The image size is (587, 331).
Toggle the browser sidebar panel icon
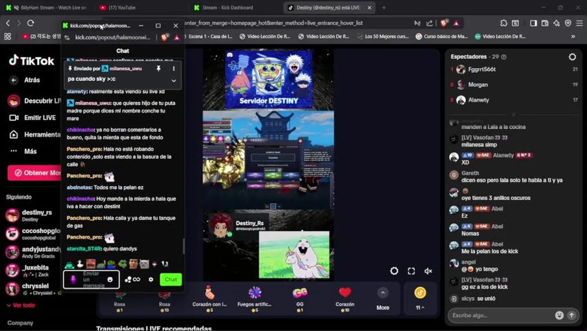click(533, 23)
